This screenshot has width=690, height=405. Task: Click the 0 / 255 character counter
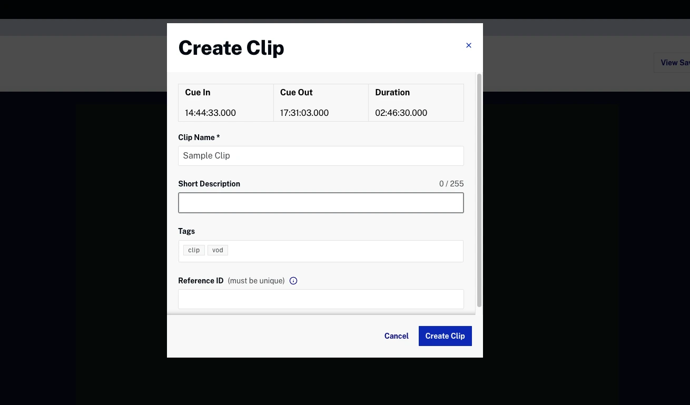pos(451,184)
